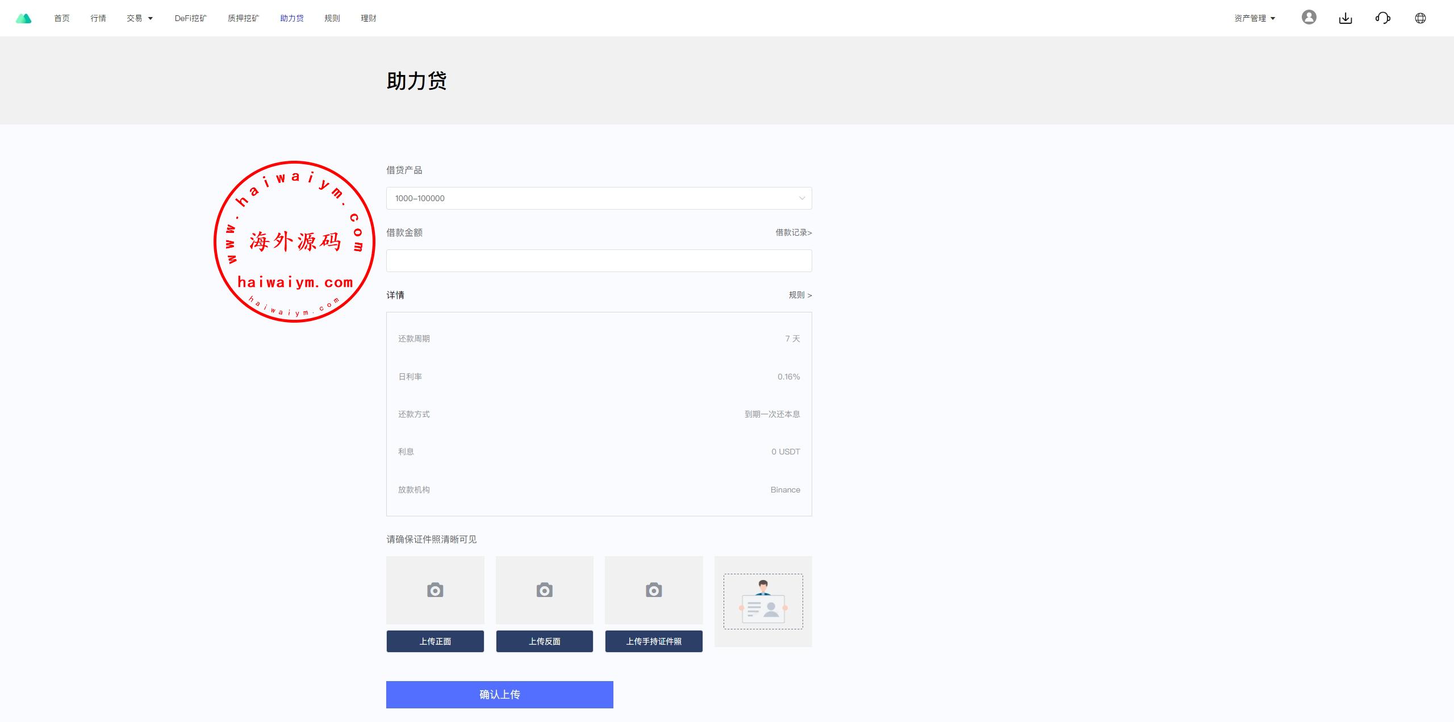Click camera icon for back ID photo
1454x722 pixels.
544,590
